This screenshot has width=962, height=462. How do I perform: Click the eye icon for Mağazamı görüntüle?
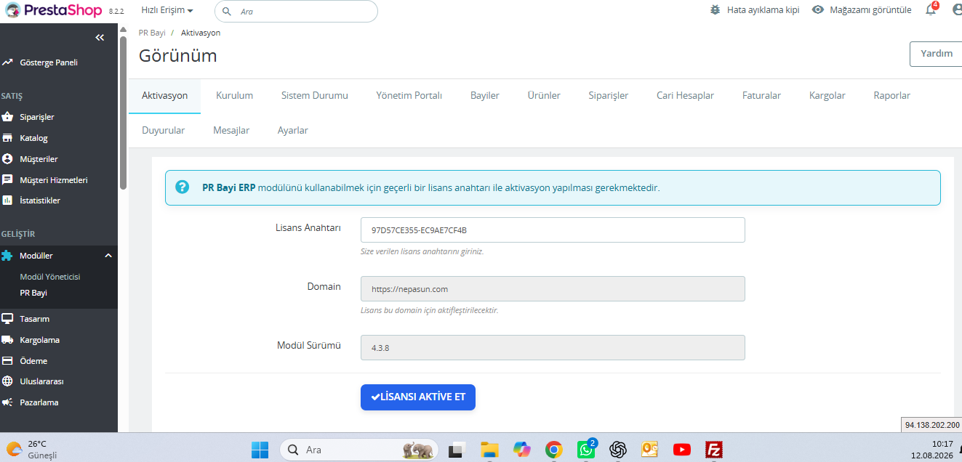pyautogui.click(x=818, y=10)
